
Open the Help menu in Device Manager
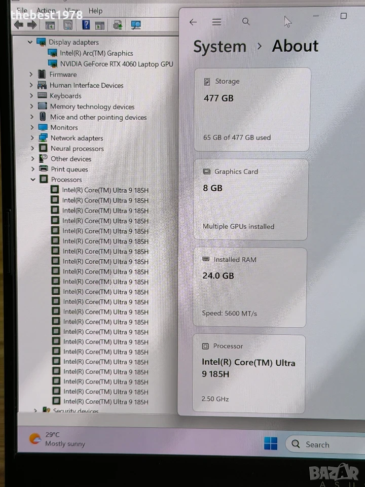[x=95, y=11]
